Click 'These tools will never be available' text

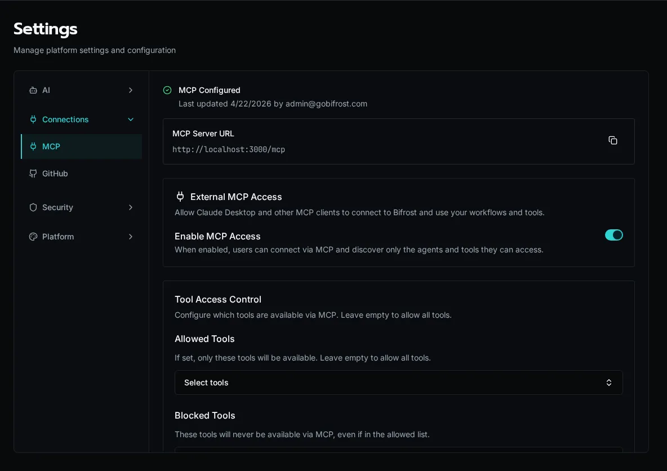[x=302, y=434]
